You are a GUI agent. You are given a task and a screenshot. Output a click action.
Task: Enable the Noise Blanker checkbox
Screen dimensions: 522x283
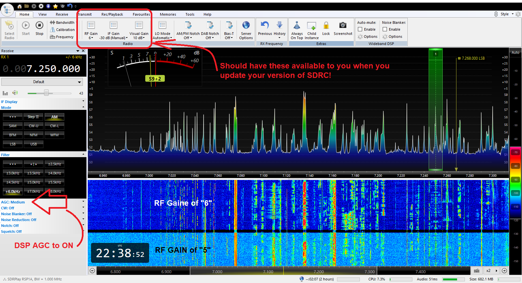click(x=385, y=29)
